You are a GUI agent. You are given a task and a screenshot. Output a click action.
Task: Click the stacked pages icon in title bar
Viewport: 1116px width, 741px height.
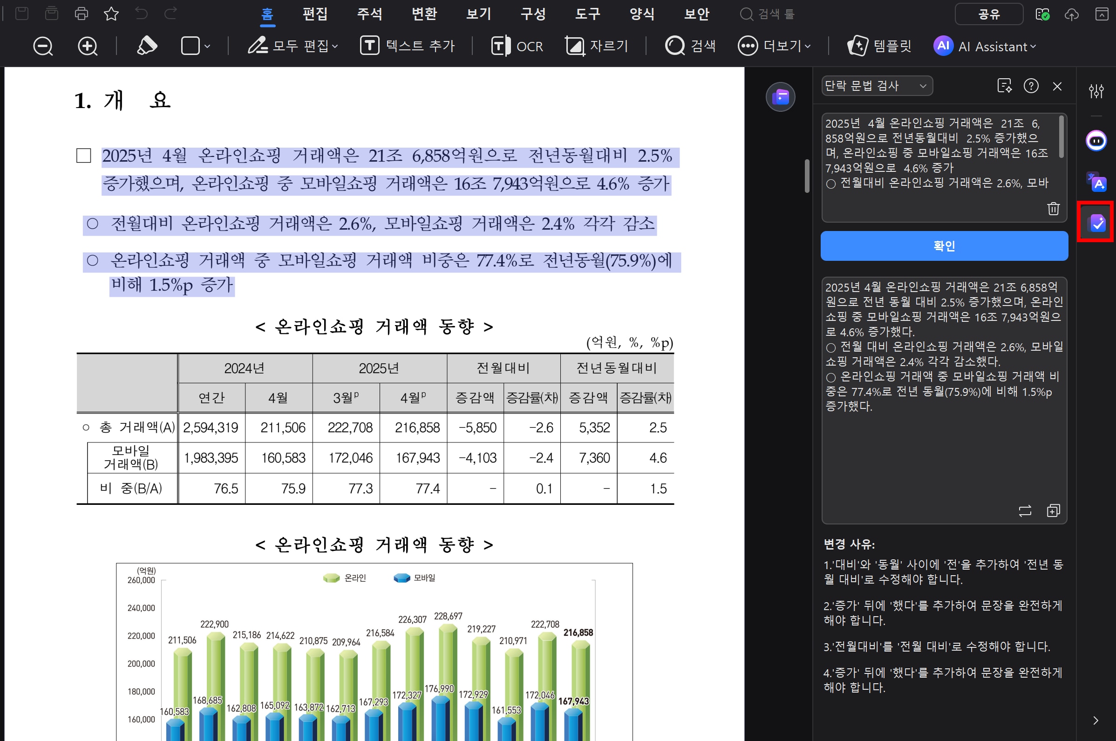(52, 13)
